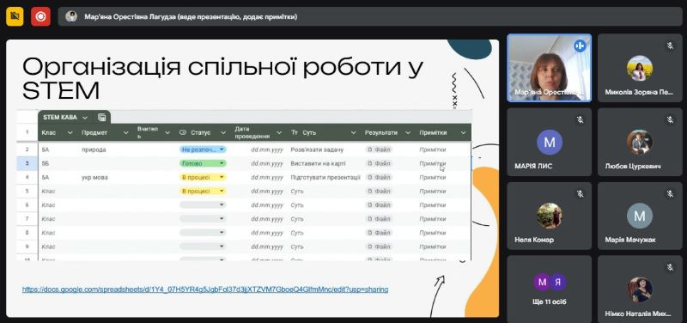The width and height of the screenshot is (687, 323).
Task: Click muted mic icon on МАРІЯ ЛИС tile
Action: coord(580,119)
